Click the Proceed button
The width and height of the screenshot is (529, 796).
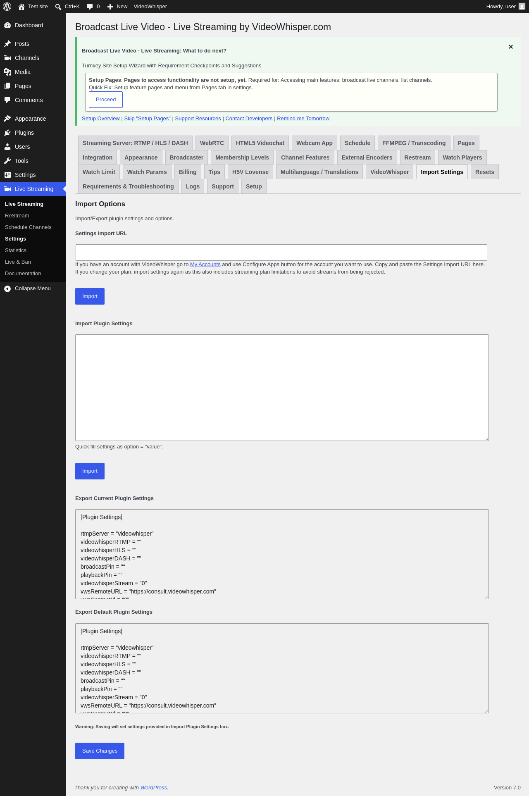click(x=106, y=100)
